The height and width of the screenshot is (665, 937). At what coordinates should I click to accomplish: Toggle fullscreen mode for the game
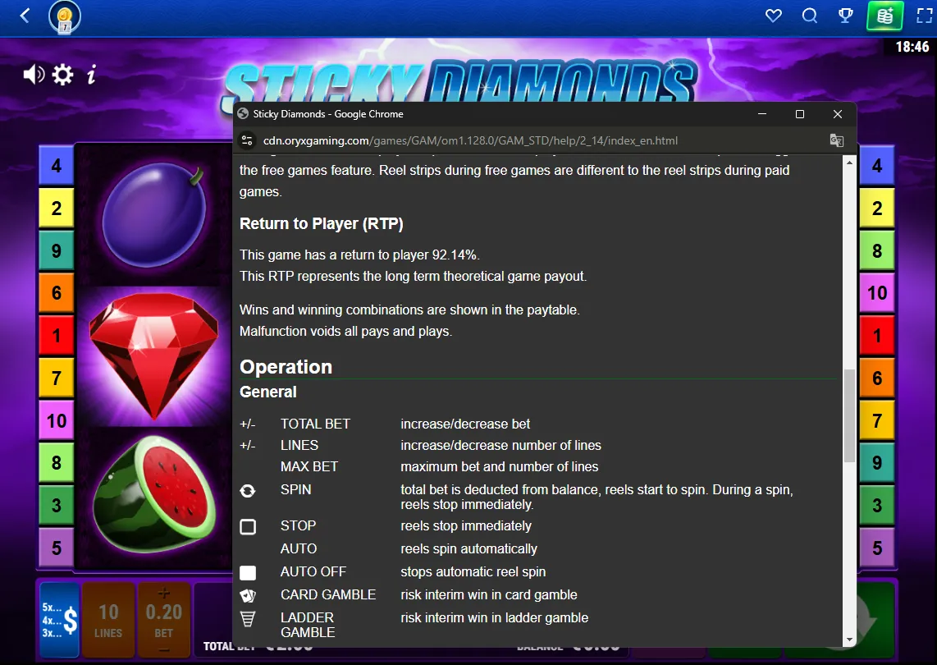point(925,16)
